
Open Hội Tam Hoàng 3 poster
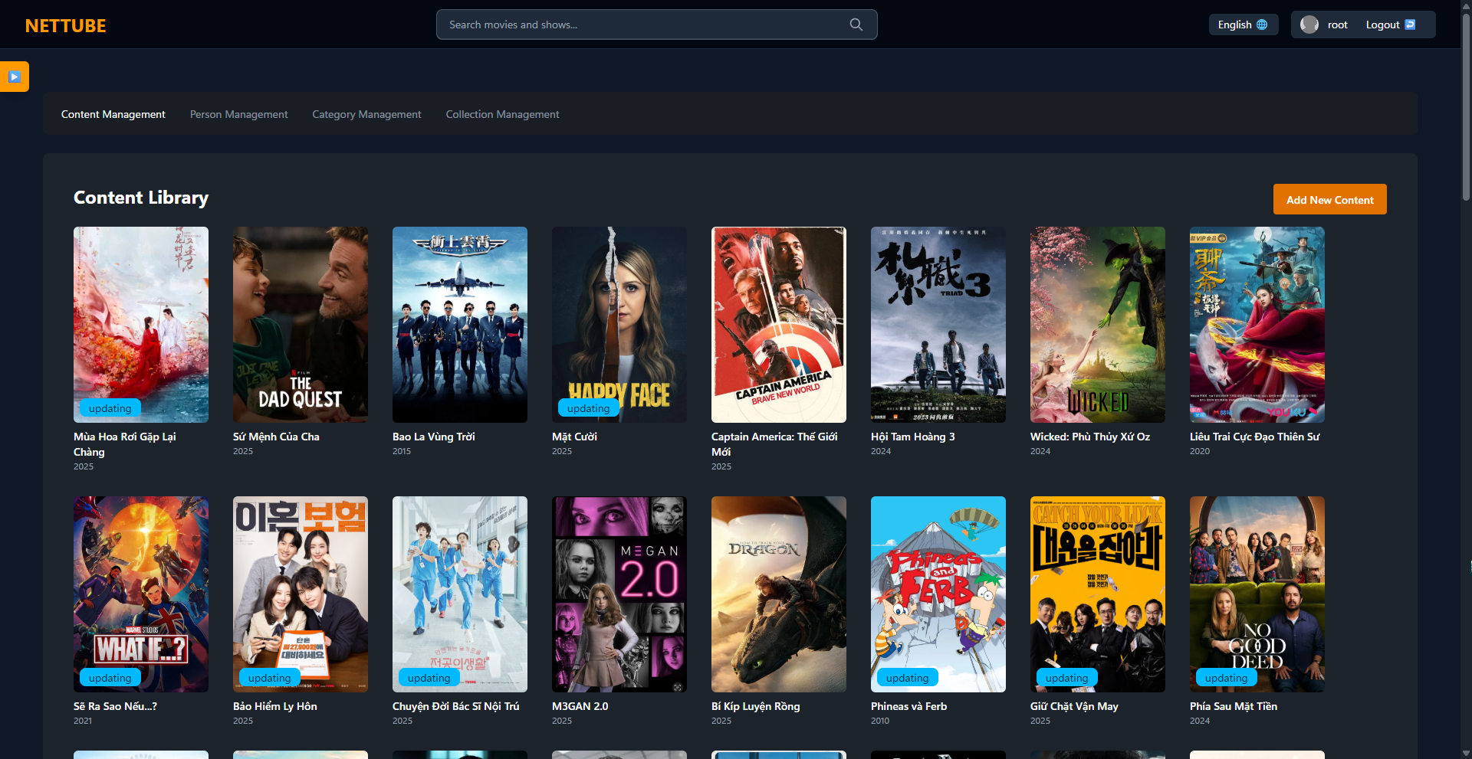tap(938, 325)
